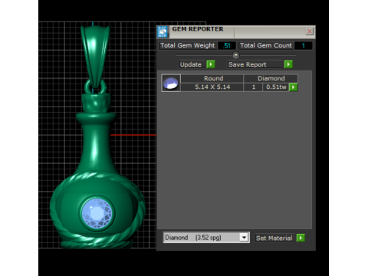Click the Set Material button label
Screen dimensions: 368x276
tap(274, 238)
